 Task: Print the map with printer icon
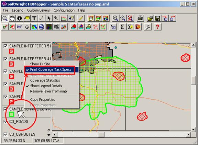coord(140,18)
